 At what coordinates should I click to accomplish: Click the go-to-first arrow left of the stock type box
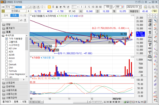[x=3, y=7]
